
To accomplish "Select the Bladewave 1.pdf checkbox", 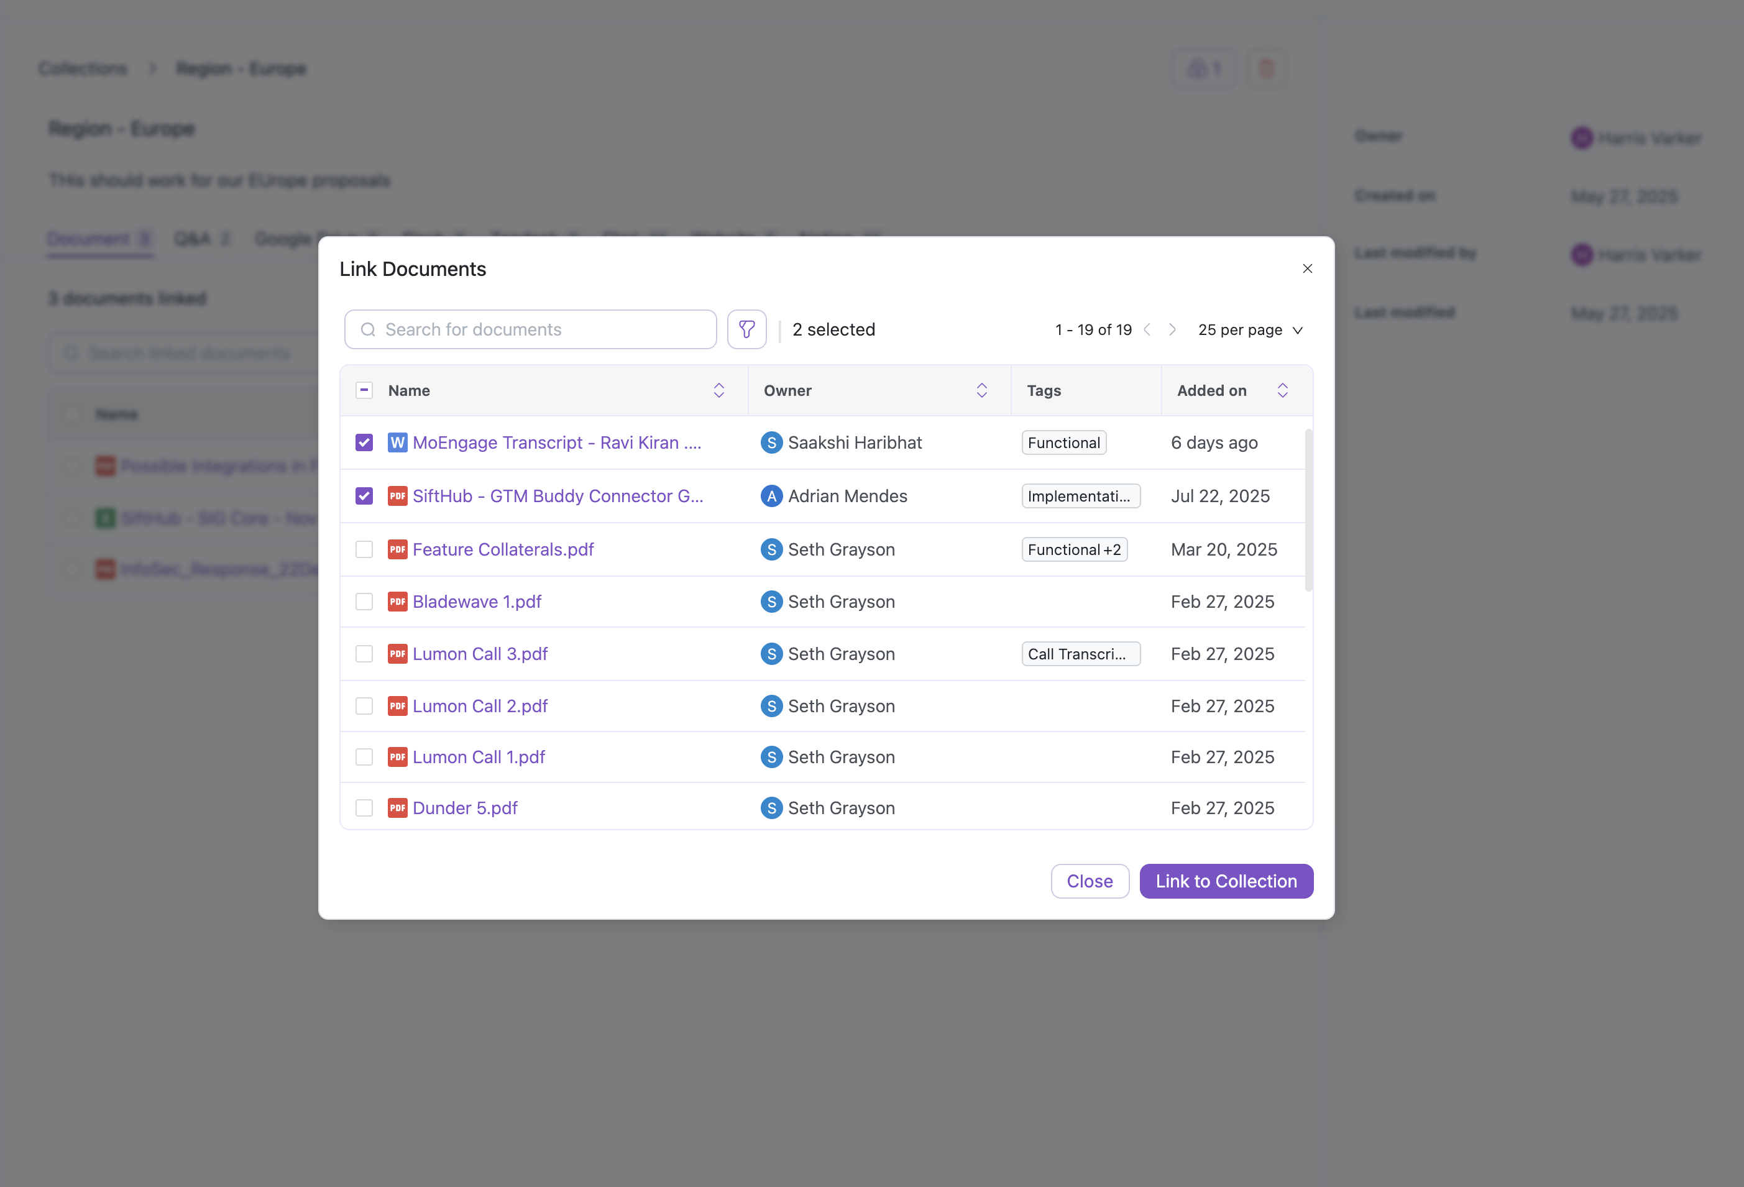I will point(364,602).
